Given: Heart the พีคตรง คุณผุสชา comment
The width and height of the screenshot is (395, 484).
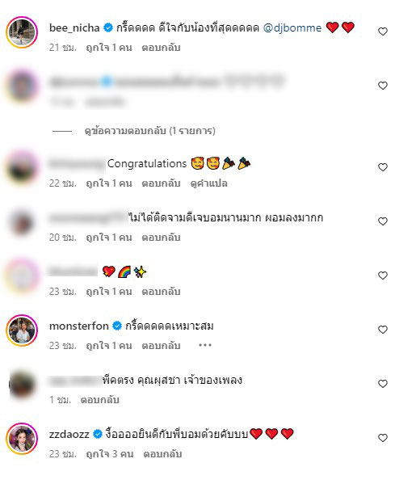Looking at the screenshot, I should tap(383, 384).
